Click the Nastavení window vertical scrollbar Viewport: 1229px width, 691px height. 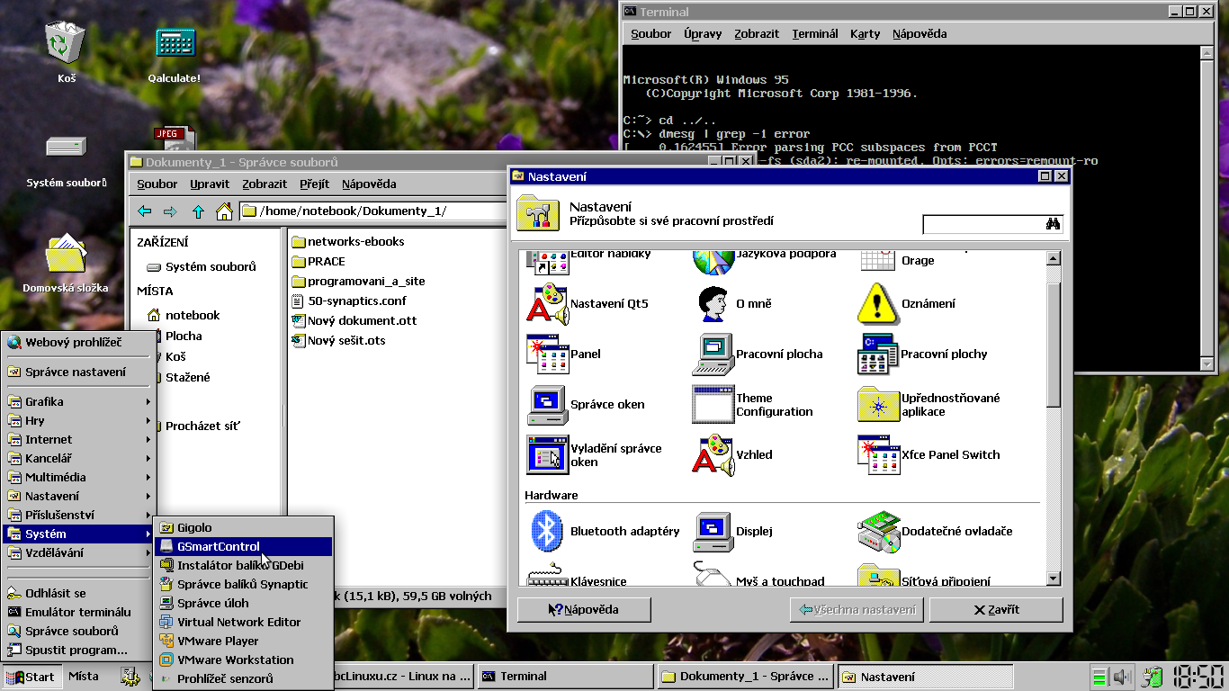[1054, 418]
